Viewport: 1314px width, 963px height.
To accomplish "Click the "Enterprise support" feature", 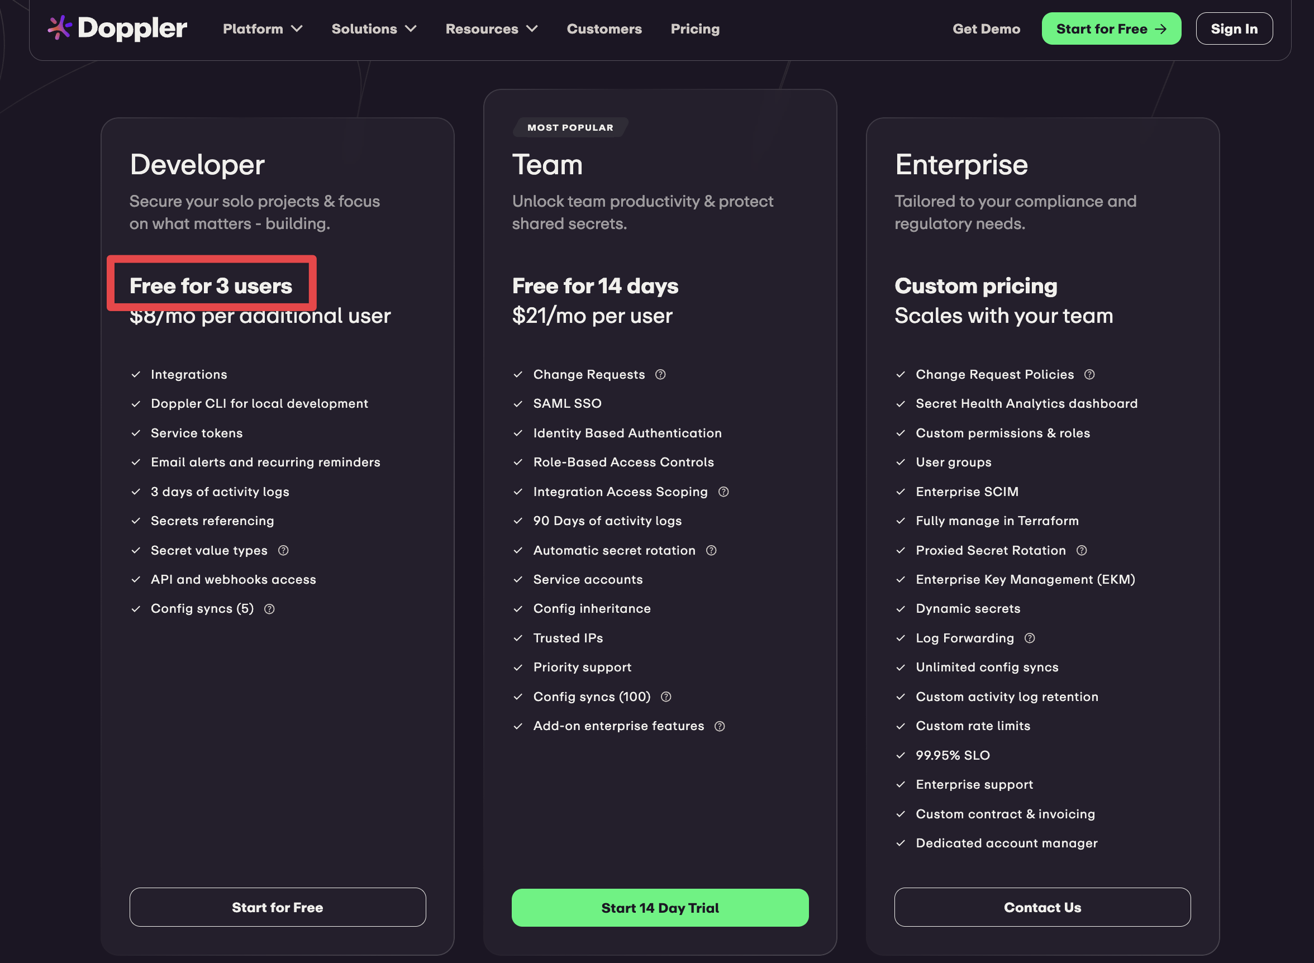I will point(974,785).
